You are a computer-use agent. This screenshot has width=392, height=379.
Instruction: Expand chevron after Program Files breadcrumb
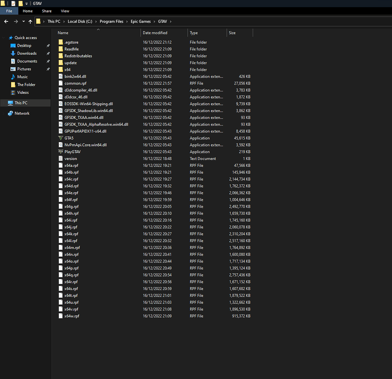[127, 21]
